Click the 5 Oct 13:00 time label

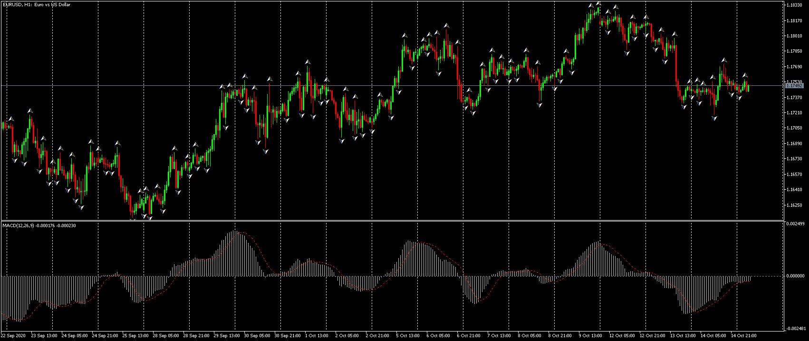408,336
